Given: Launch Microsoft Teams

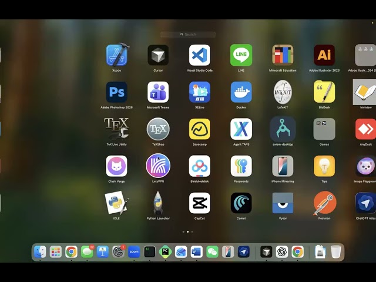Looking at the screenshot, I should pyautogui.click(x=158, y=92).
